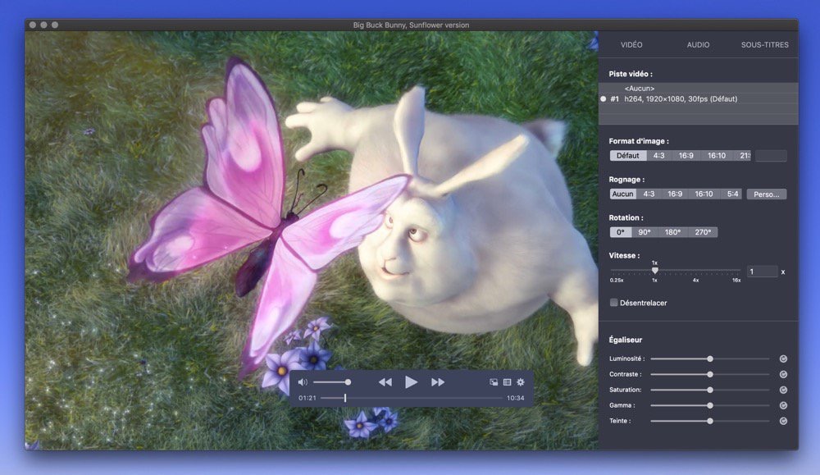Image resolution: width=820 pixels, height=475 pixels.
Task: Switch to the VIDÉO tab
Action: (x=631, y=45)
